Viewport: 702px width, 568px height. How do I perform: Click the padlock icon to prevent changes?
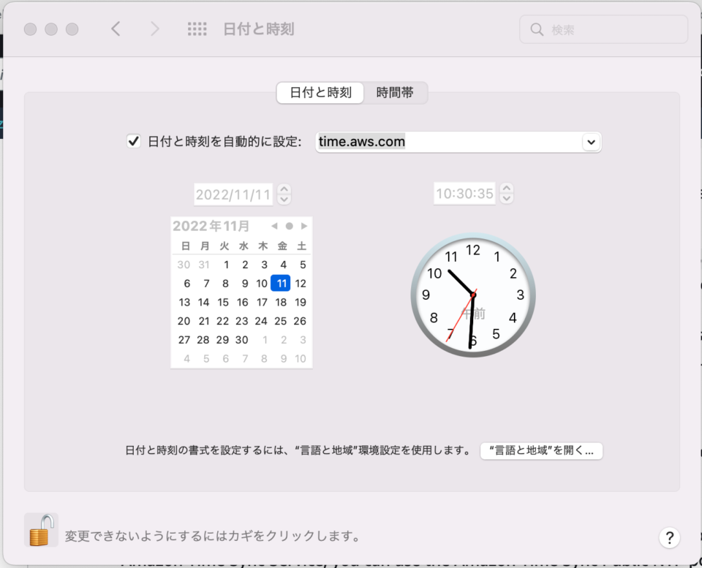pos(41,530)
